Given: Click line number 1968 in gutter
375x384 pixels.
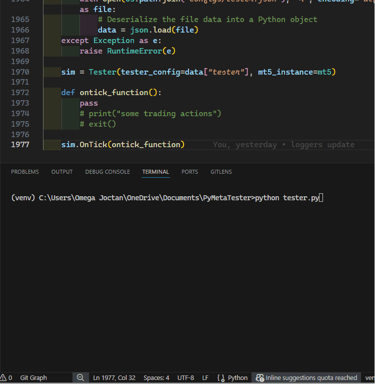Looking at the screenshot, I should (x=20, y=51).
